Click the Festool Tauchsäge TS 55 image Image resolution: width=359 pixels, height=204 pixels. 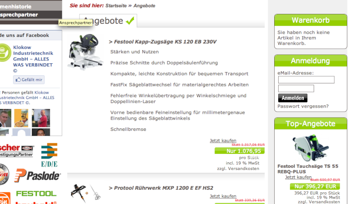(x=311, y=148)
